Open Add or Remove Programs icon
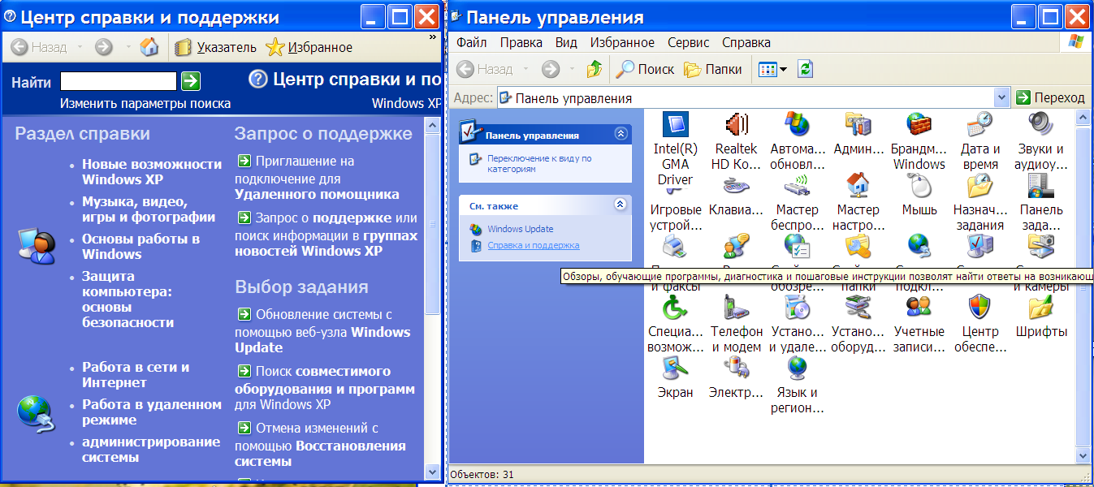The image size is (1094, 487). 798,308
